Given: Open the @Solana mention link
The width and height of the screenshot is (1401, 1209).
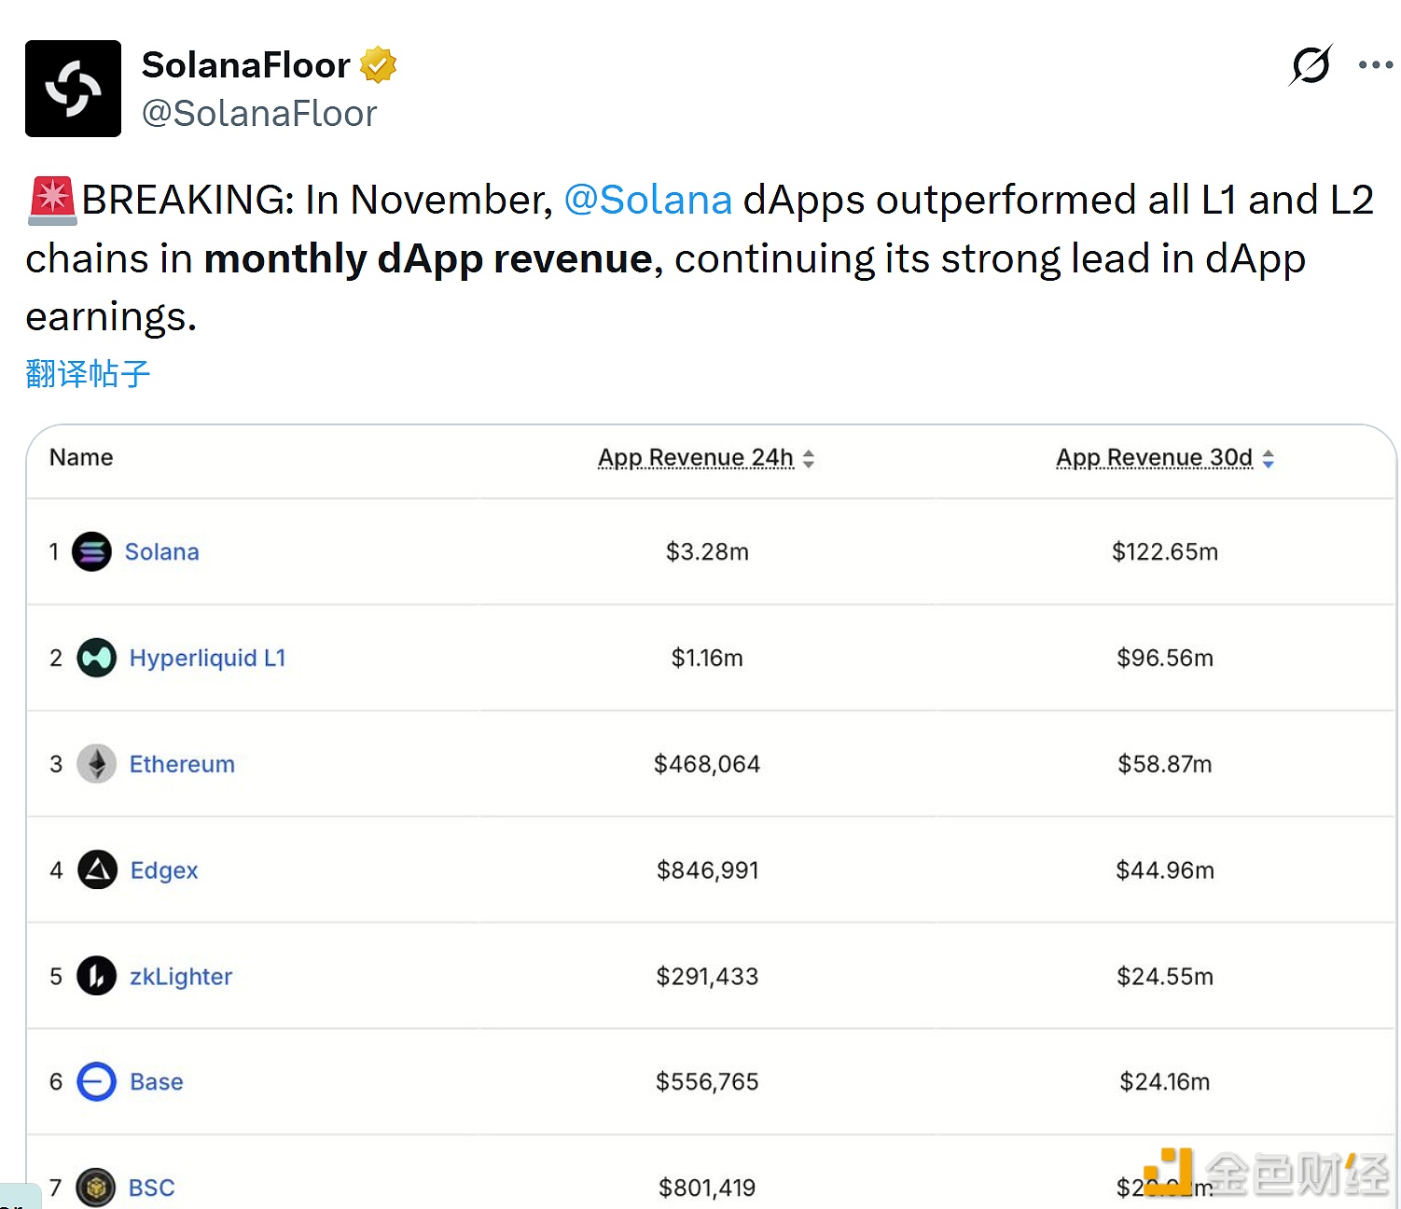Looking at the screenshot, I should (x=648, y=200).
